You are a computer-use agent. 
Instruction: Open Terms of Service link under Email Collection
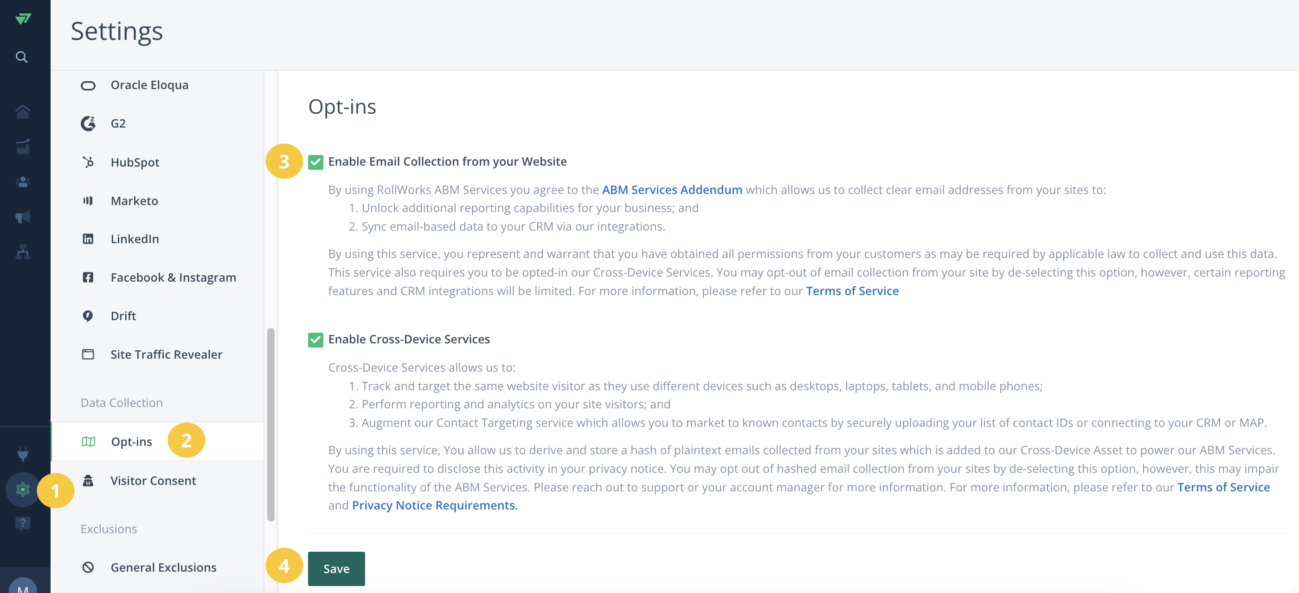click(852, 291)
